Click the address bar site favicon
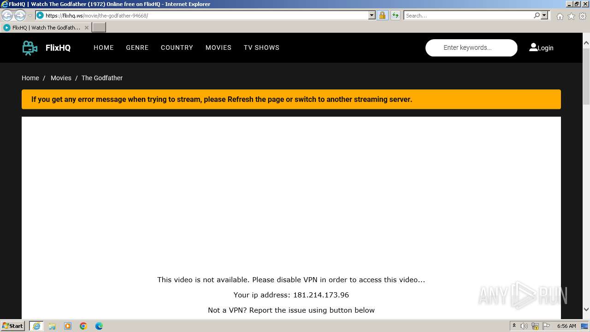 40,15
